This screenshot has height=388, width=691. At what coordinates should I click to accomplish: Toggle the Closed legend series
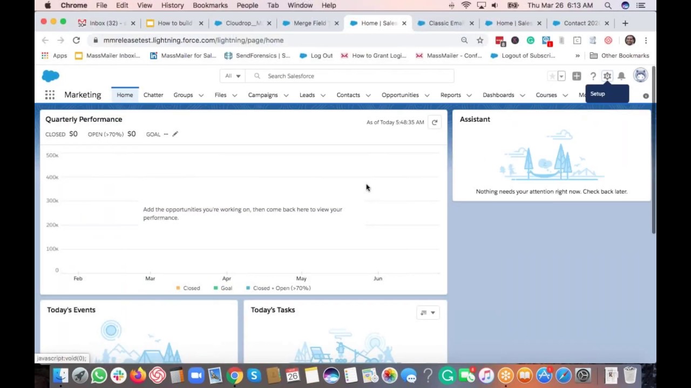(x=188, y=288)
